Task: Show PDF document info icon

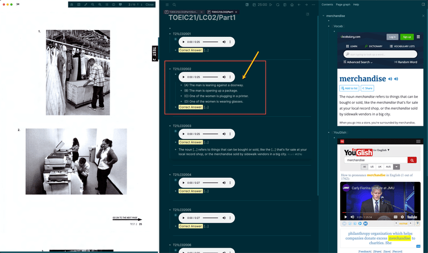Action: pos(113,5)
